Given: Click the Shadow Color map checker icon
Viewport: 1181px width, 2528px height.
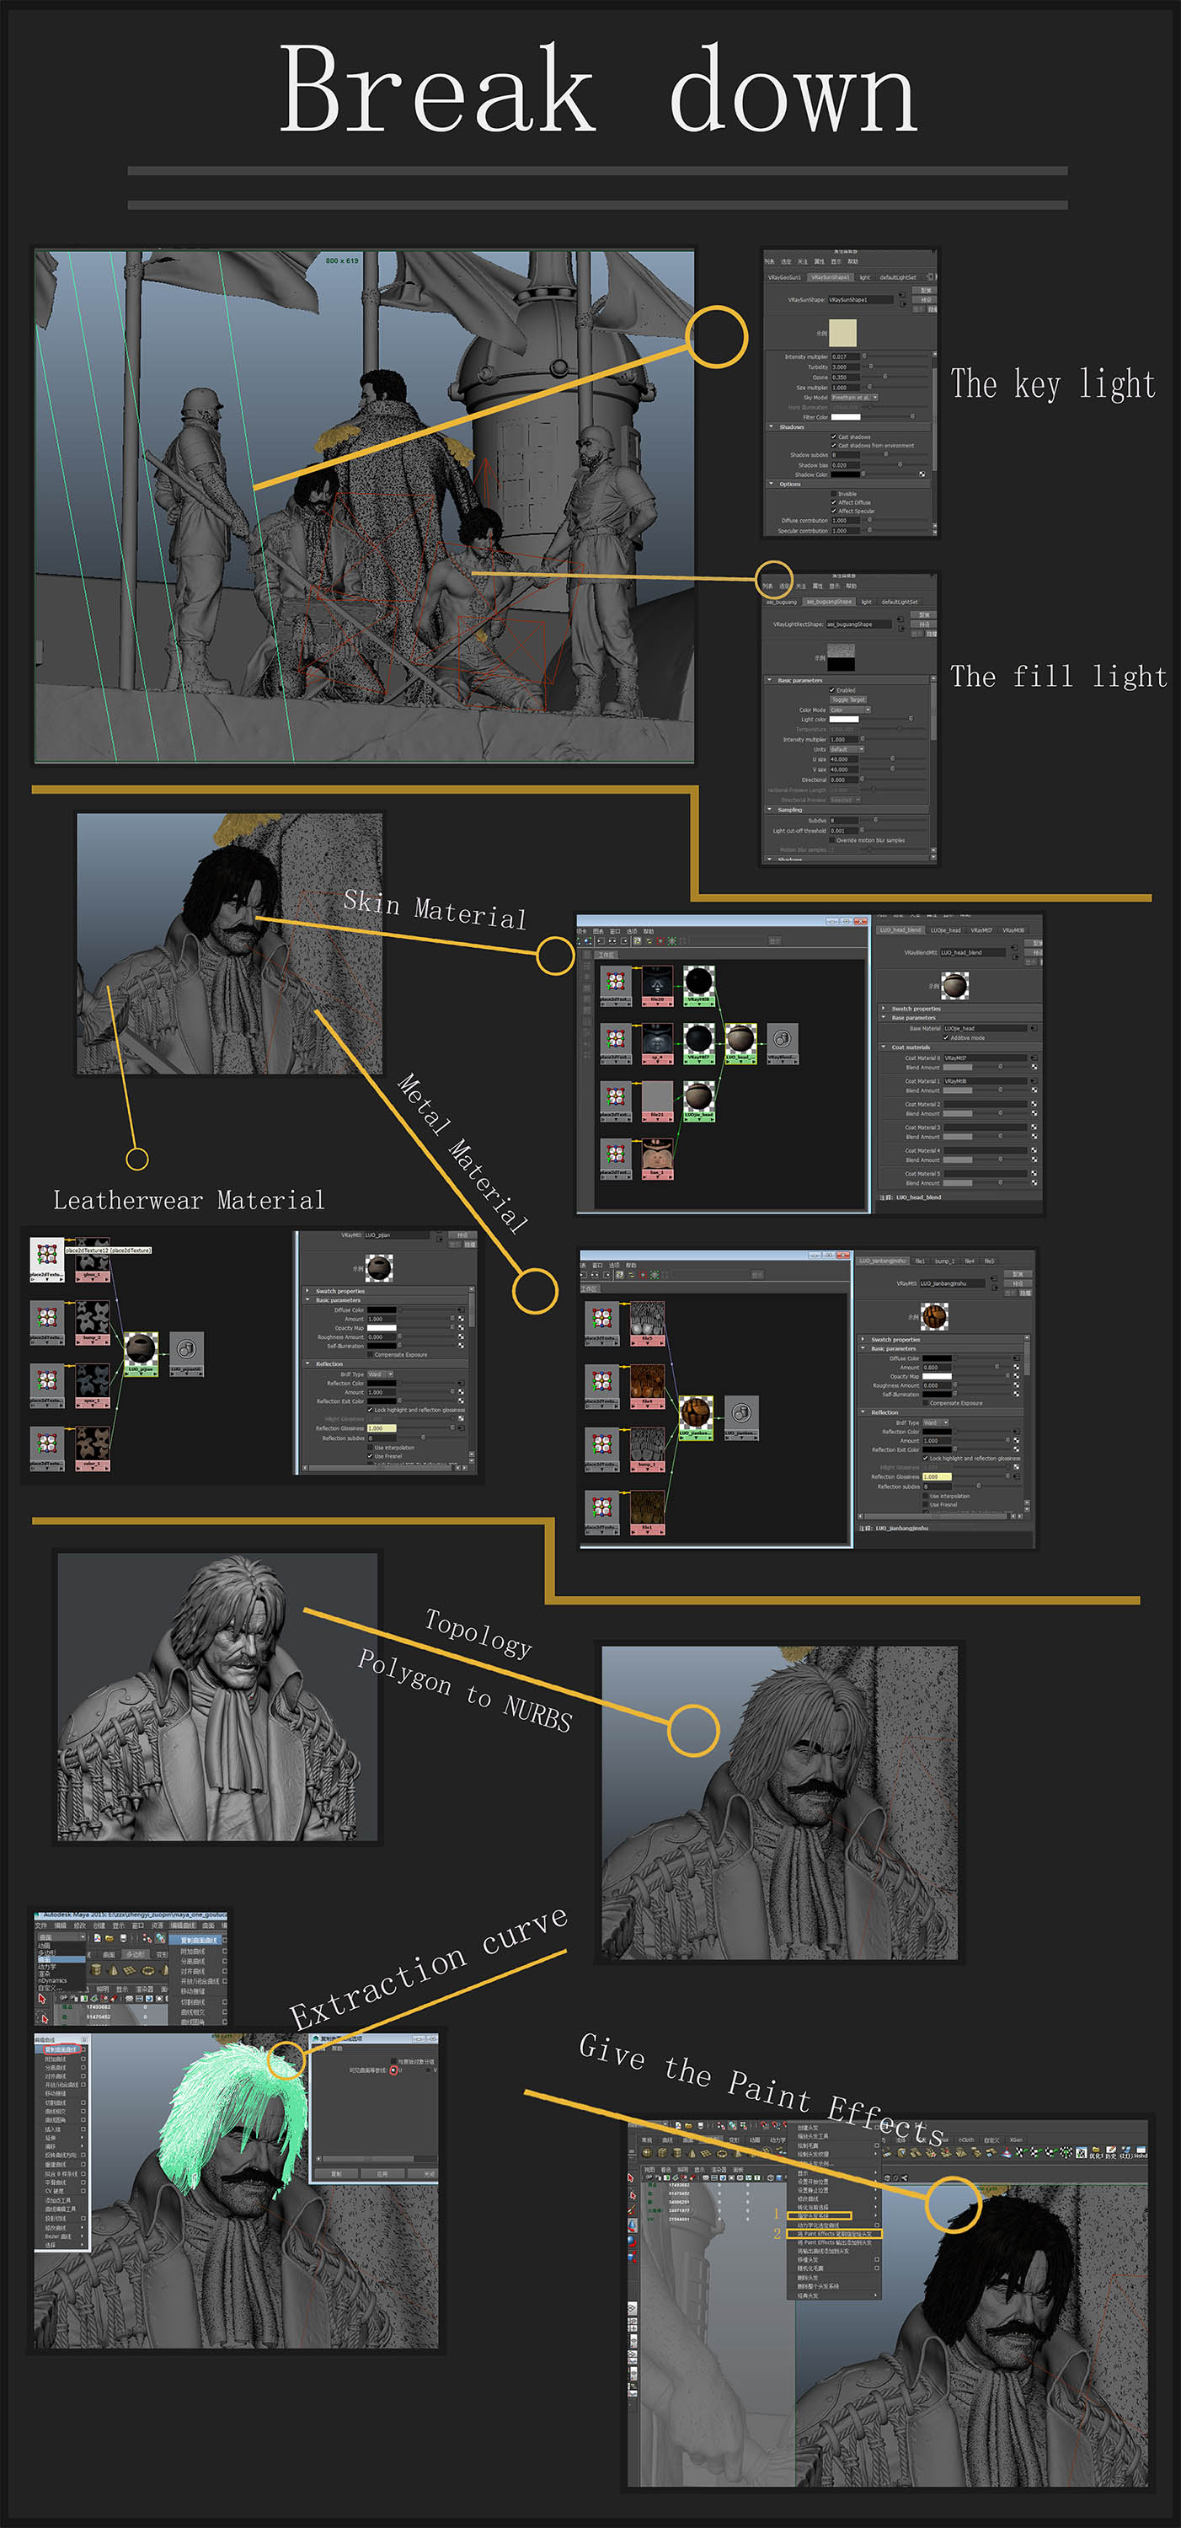Looking at the screenshot, I should coord(922,474).
